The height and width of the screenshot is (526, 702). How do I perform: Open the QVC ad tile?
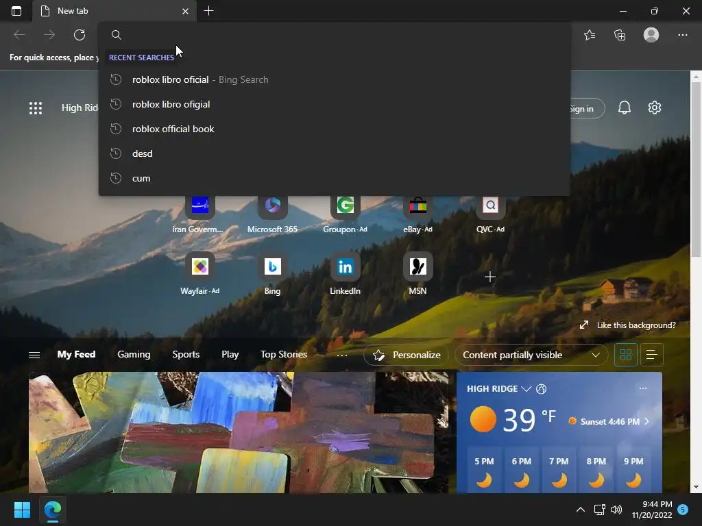tap(490, 215)
